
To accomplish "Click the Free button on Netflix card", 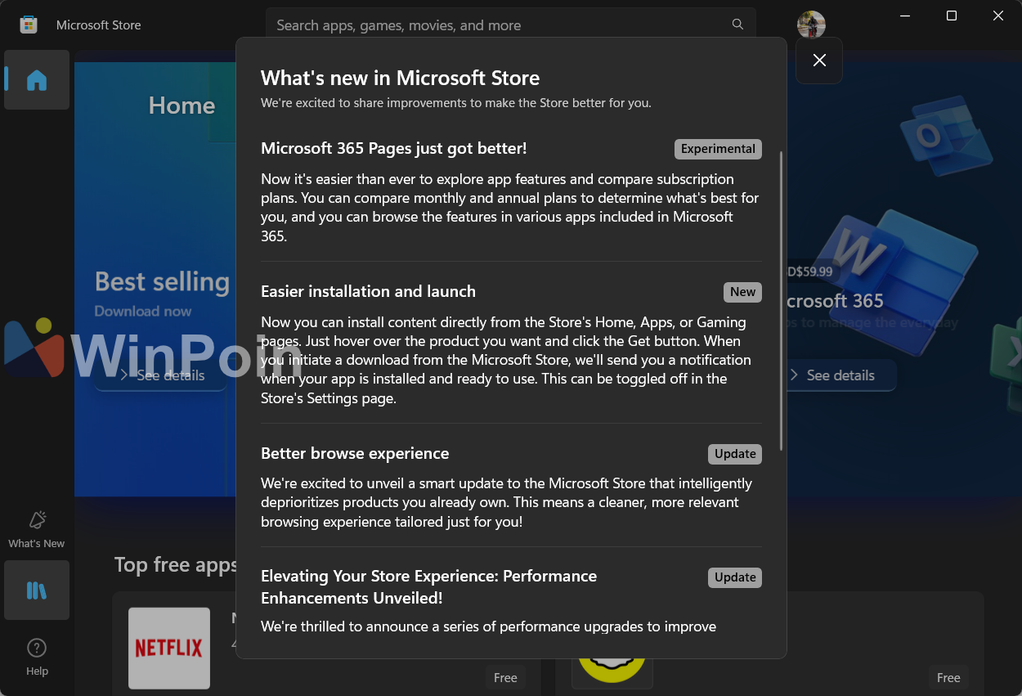I will 505,677.
